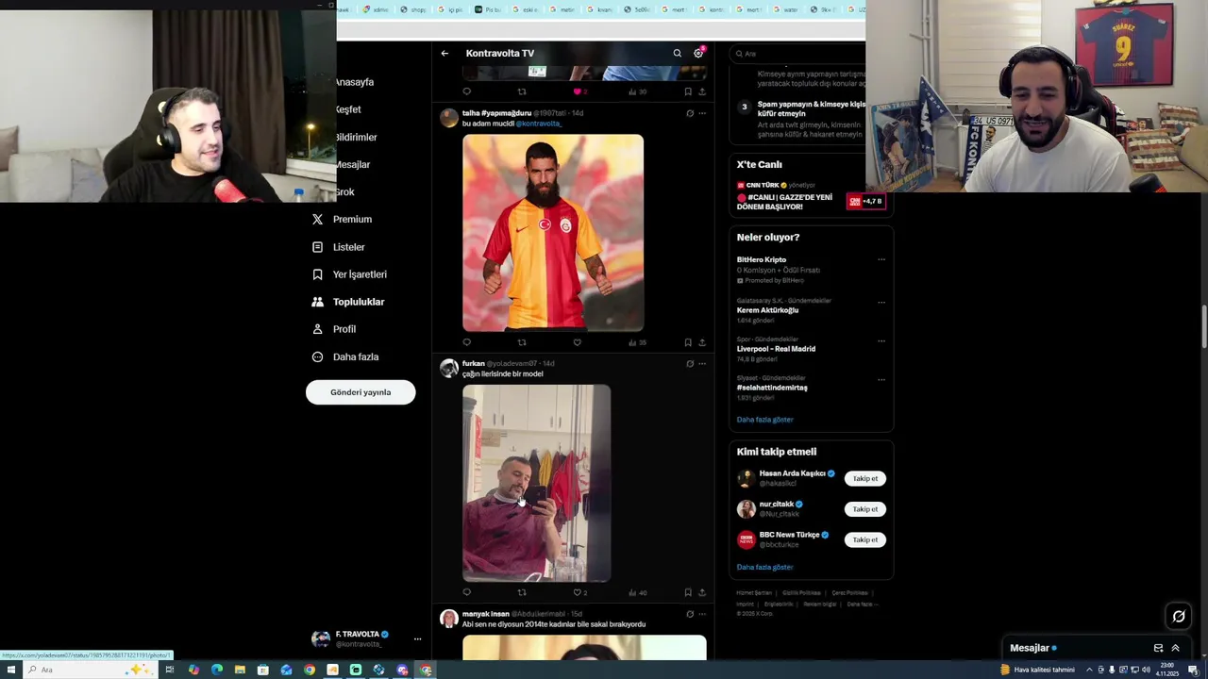The height and width of the screenshot is (679, 1208).
Task: Open manyak insan's profile avatar
Action: [x=449, y=619]
